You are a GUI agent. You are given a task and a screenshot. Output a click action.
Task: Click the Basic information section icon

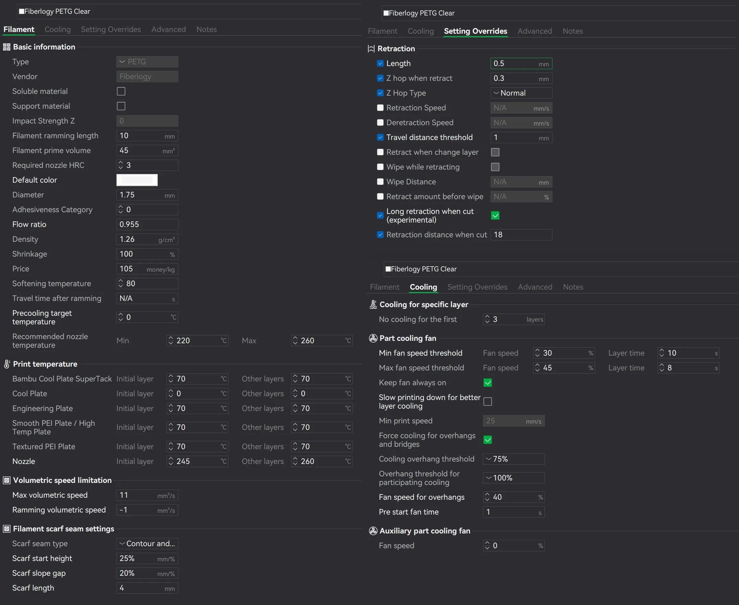point(7,47)
